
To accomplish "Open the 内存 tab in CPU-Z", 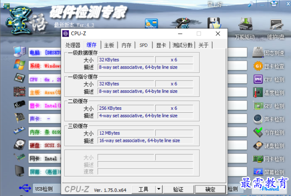I will pyautogui.click(x=126, y=45).
